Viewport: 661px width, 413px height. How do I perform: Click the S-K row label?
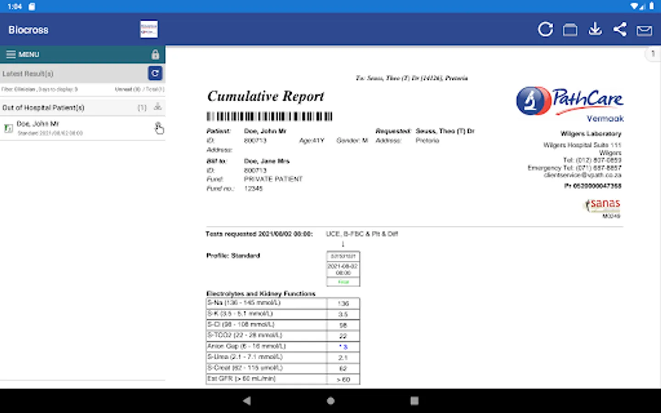click(x=240, y=314)
